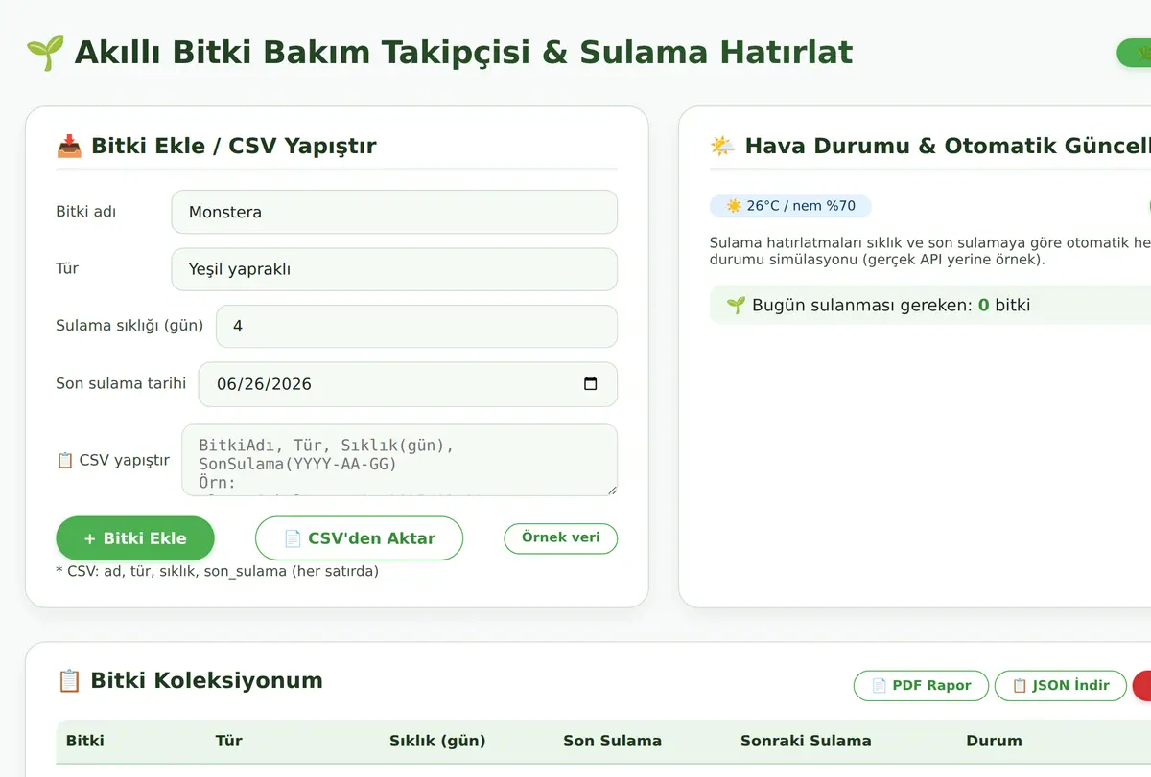This screenshot has width=1151, height=777.
Task: Click the CSV format hint under buttons
Action: (218, 571)
